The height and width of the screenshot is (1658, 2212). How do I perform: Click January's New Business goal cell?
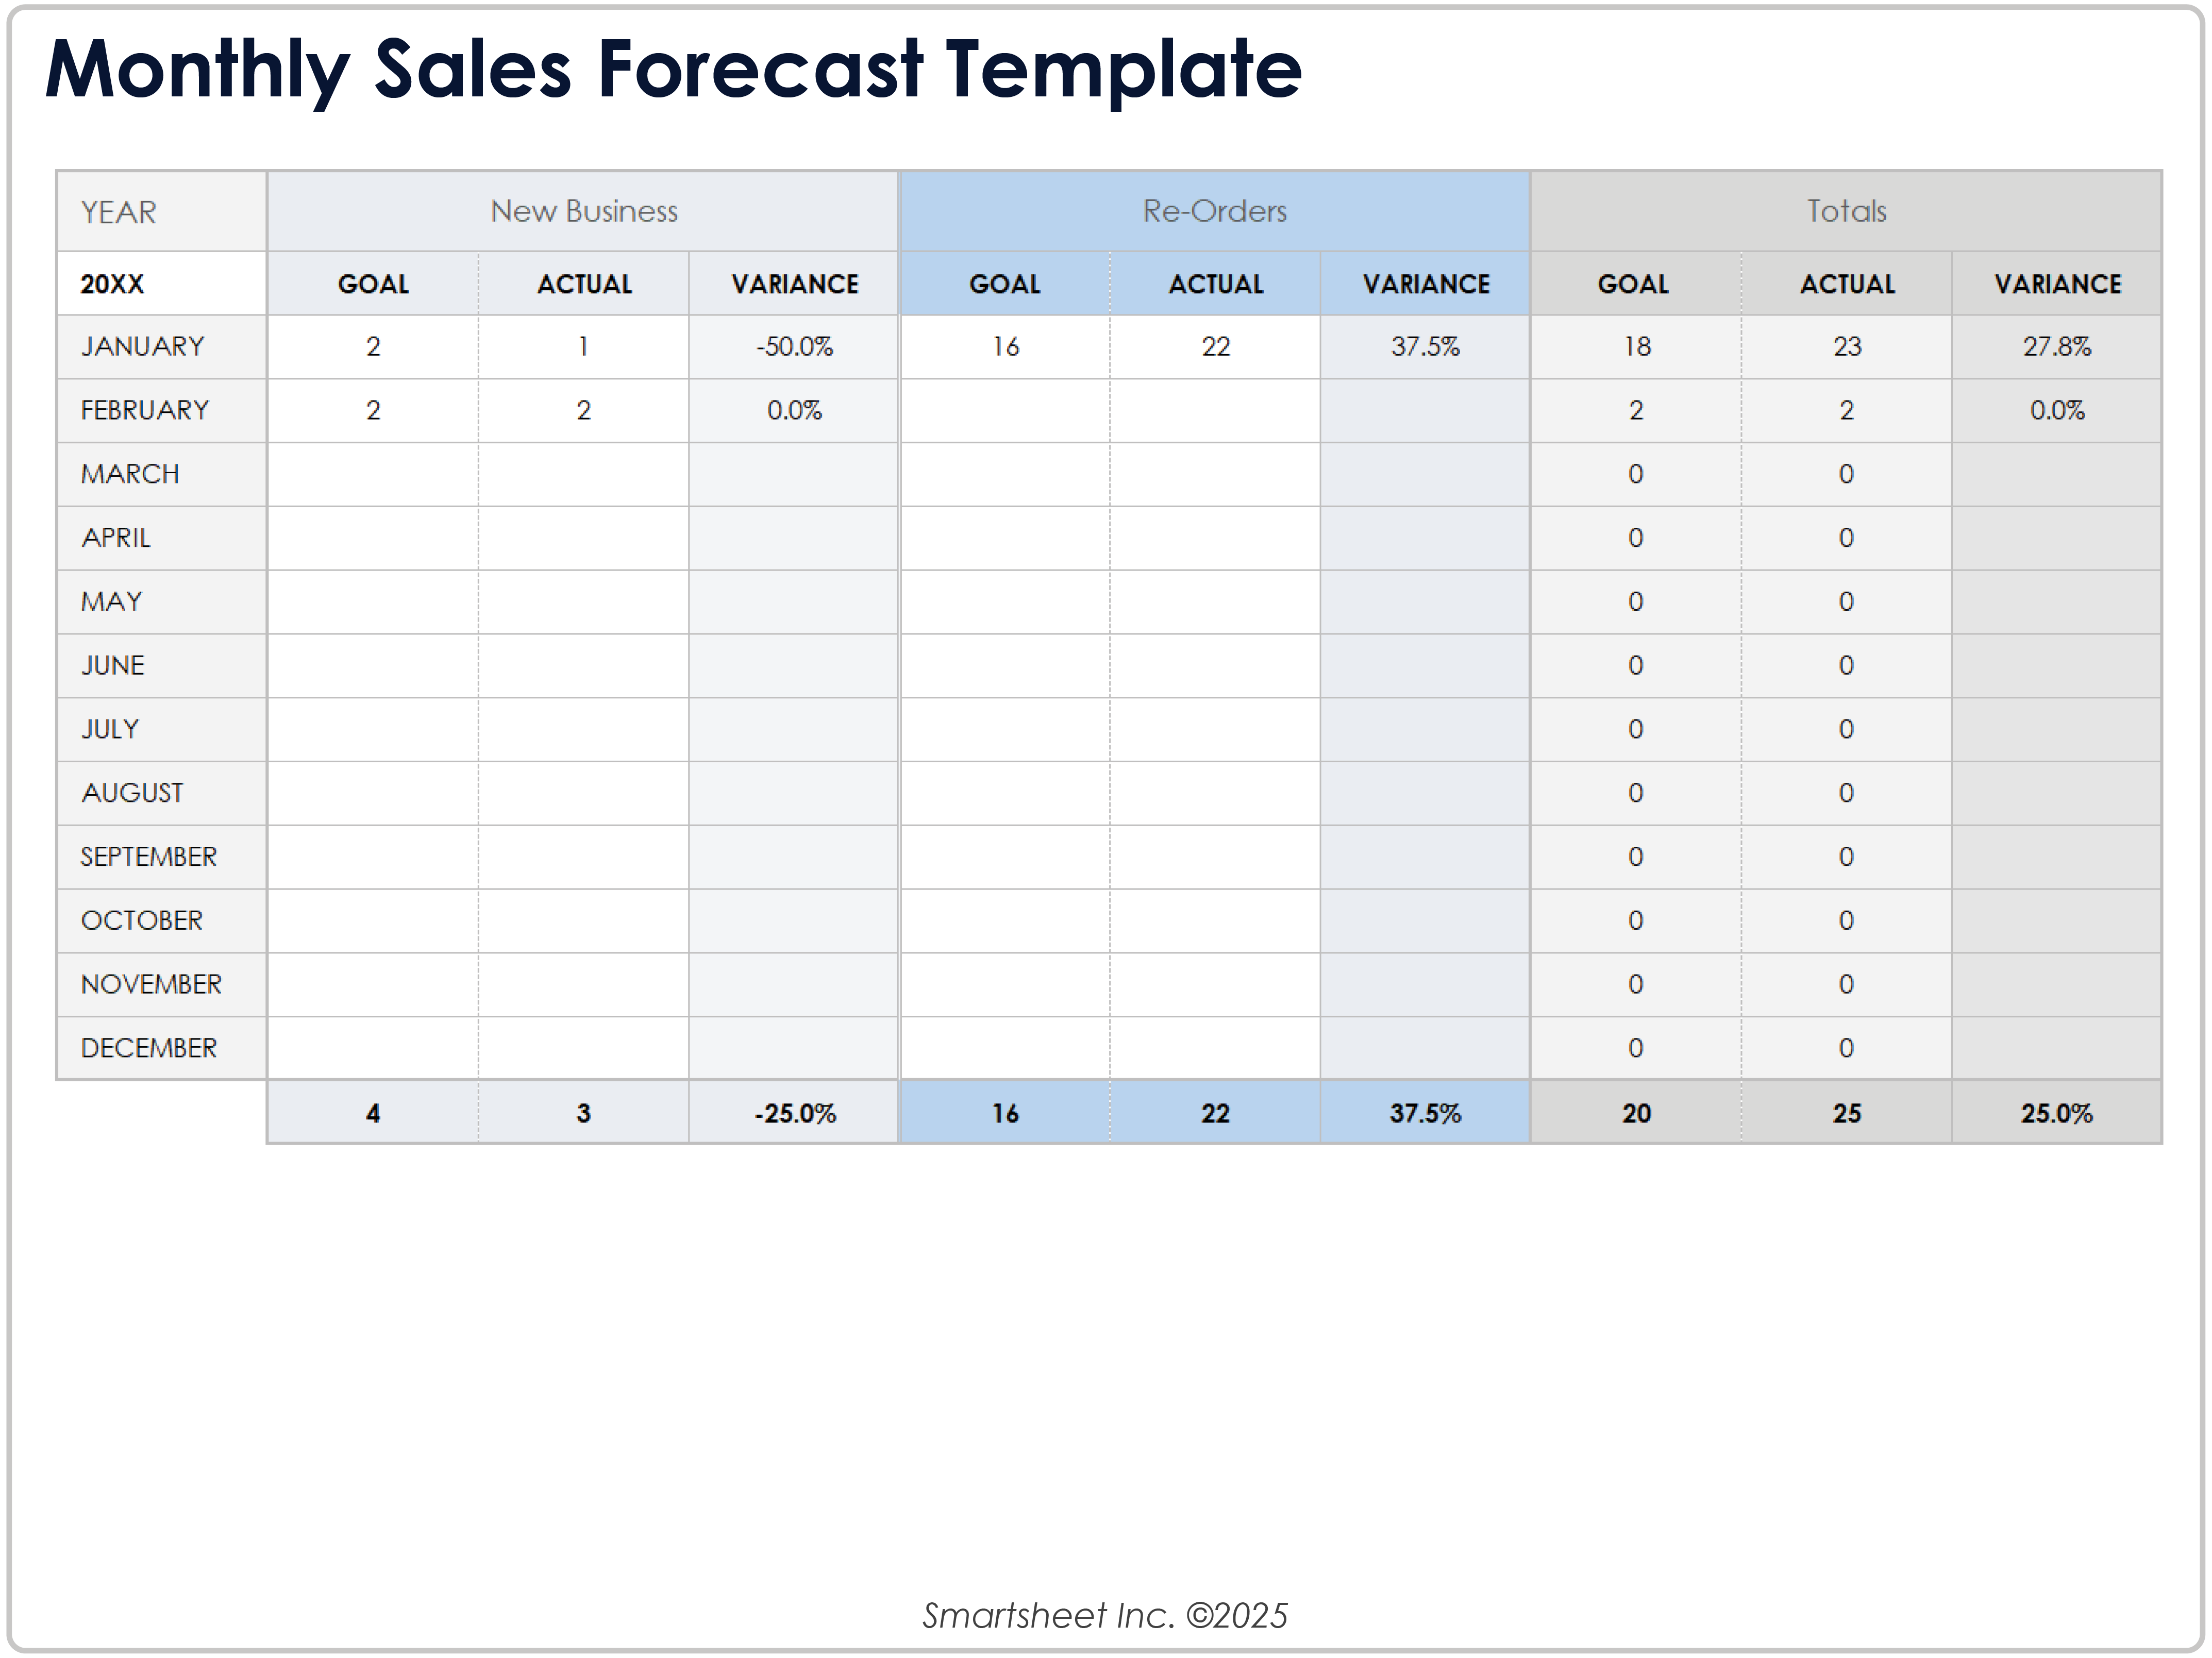point(373,347)
